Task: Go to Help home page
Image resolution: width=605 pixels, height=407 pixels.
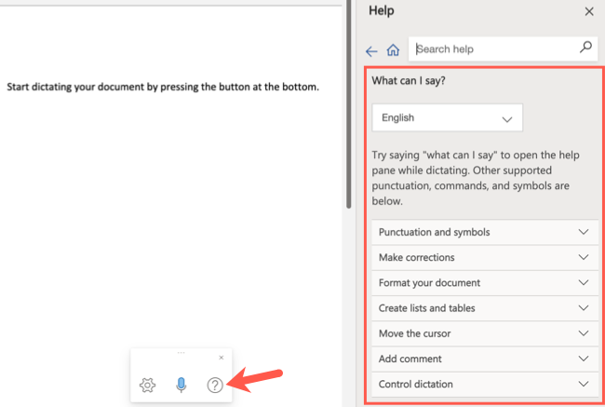Action: point(393,51)
